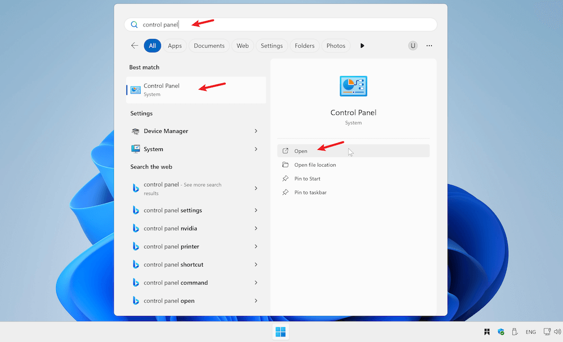Click the System settings icon in the list
563x342 pixels.
tap(135, 149)
